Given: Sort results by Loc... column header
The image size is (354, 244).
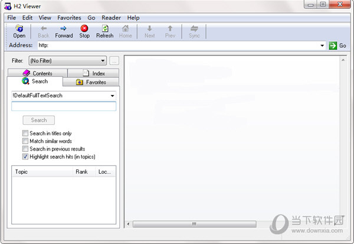Looking at the screenshot, I should pyautogui.click(x=106, y=172).
